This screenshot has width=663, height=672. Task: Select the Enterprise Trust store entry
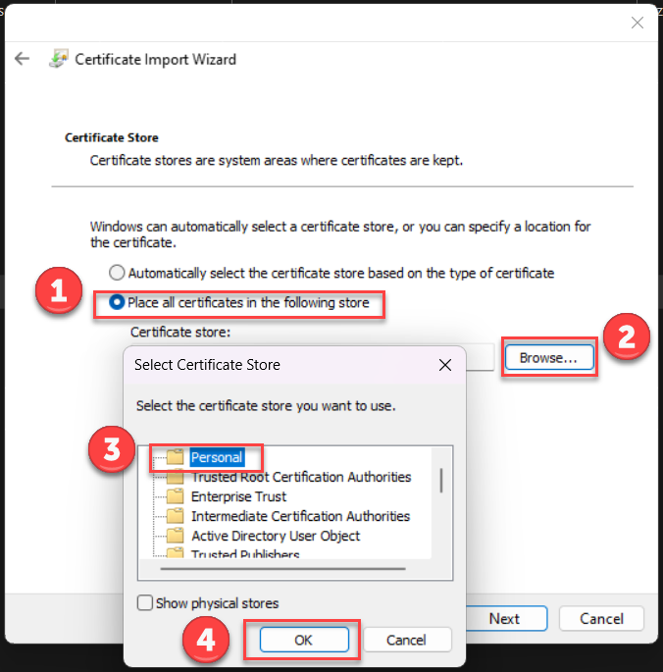[238, 496]
